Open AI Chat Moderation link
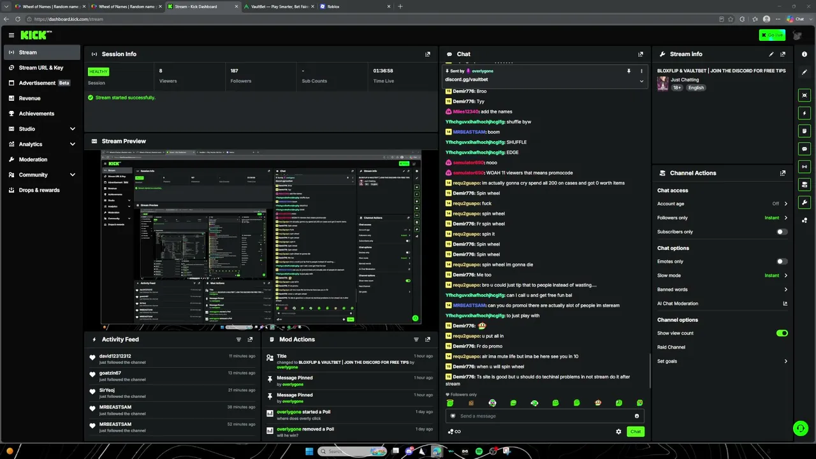816x459 pixels. (x=722, y=303)
